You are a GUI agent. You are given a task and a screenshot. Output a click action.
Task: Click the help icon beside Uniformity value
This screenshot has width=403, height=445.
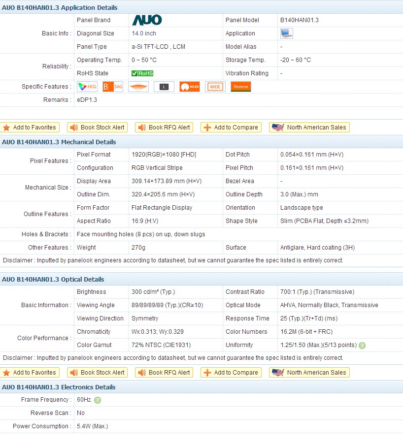362,346
